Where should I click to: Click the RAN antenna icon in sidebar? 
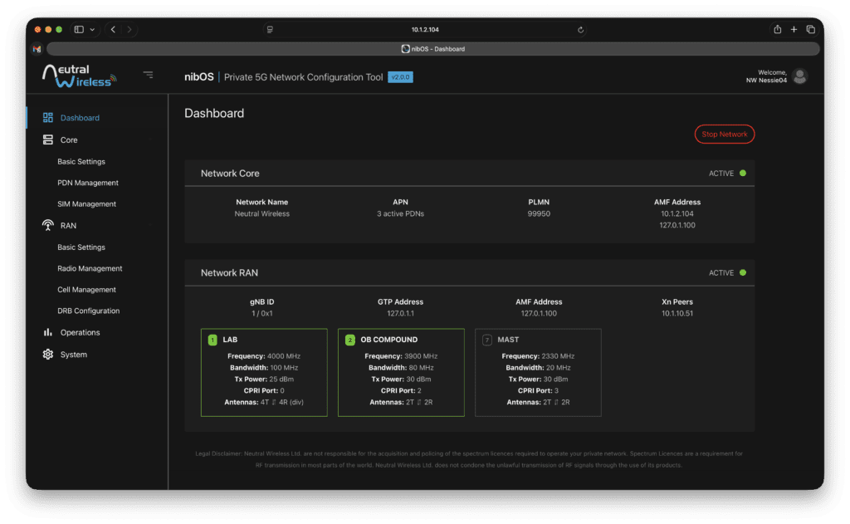coord(48,226)
